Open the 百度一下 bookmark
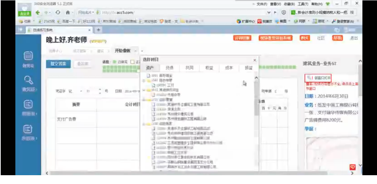Viewport: 377px width, 184px height. pos(66,21)
